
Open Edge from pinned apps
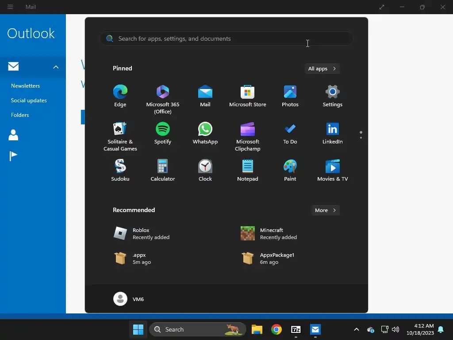pyautogui.click(x=120, y=96)
